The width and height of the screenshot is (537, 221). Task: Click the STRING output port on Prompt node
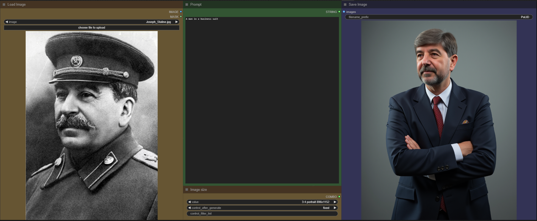pos(339,12)
